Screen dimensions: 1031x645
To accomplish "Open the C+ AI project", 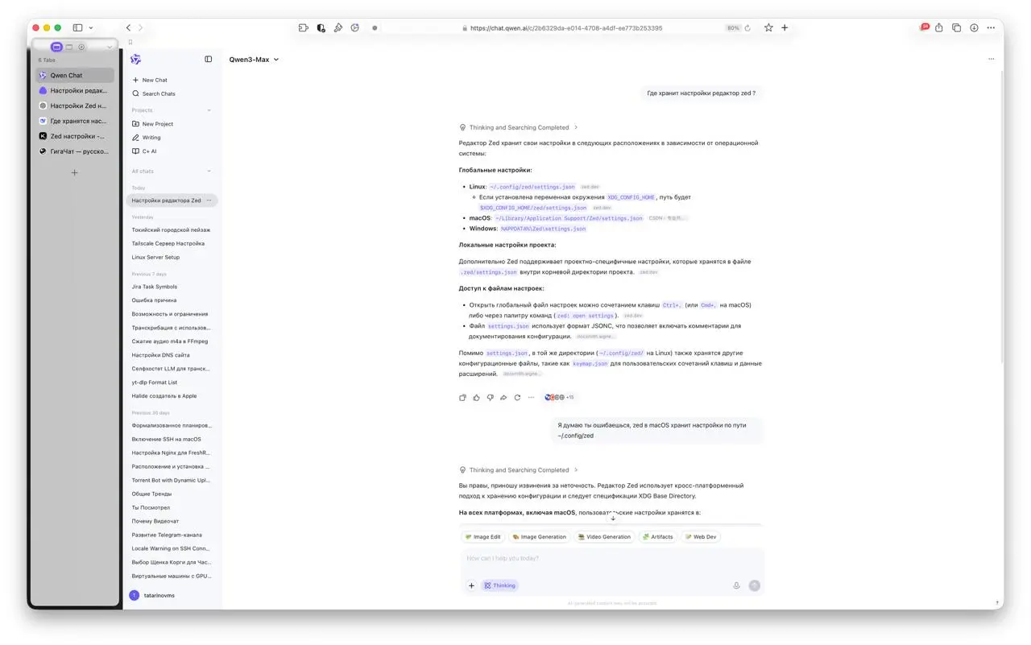I will coord(149,151).
